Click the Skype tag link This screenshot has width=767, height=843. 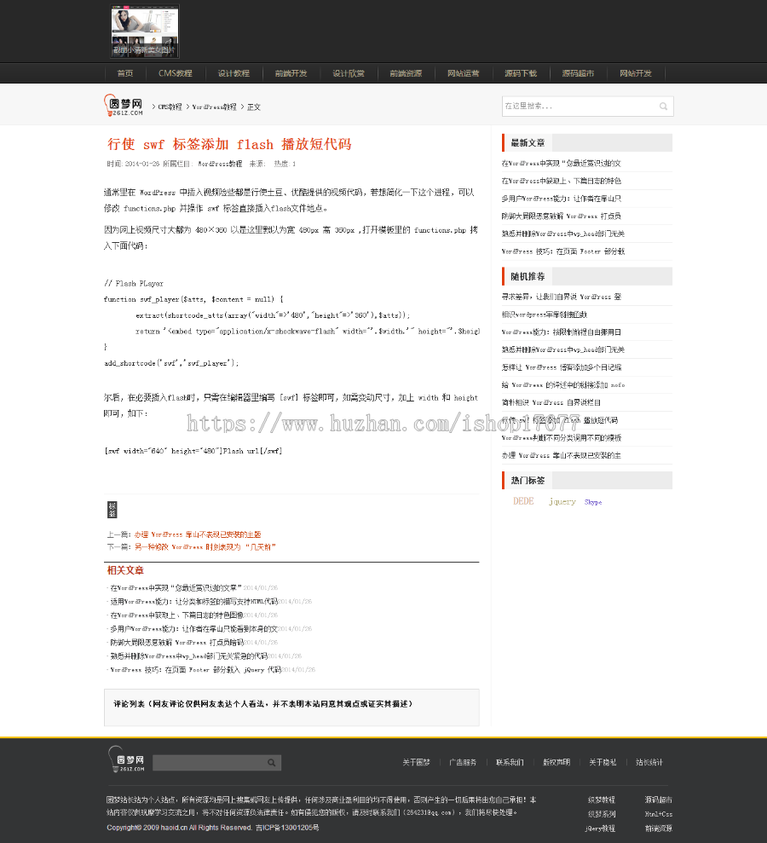point(592,501)
